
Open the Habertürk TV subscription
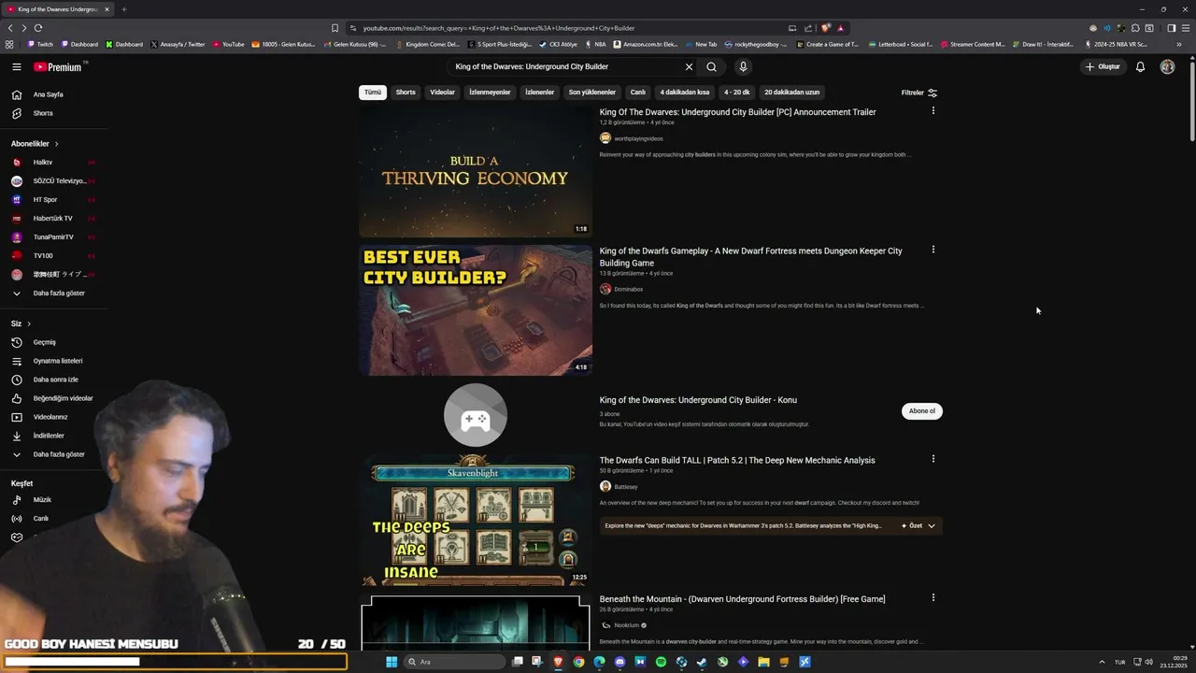click(53, 219)
